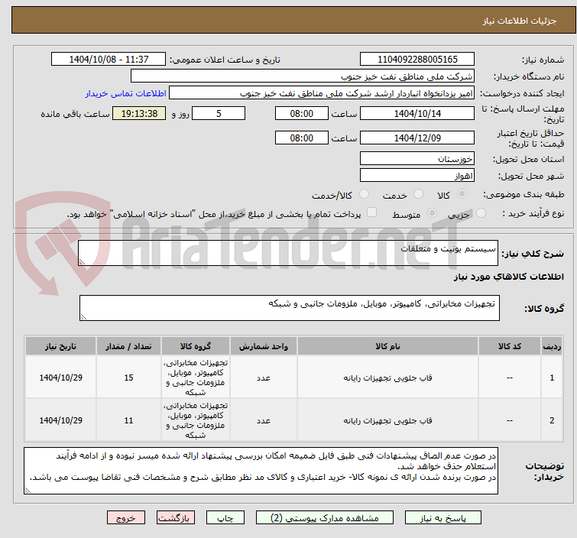Click the بازگشت back button
The width and height of the screenshot is (577, 538).
[x=176, y=517]
